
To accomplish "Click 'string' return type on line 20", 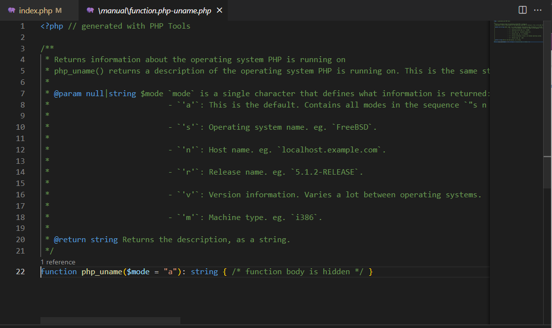I will [x=104, y=240].
